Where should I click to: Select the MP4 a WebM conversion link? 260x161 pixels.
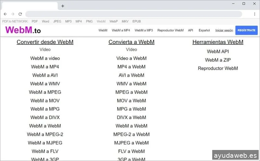[x=131, y=67]
